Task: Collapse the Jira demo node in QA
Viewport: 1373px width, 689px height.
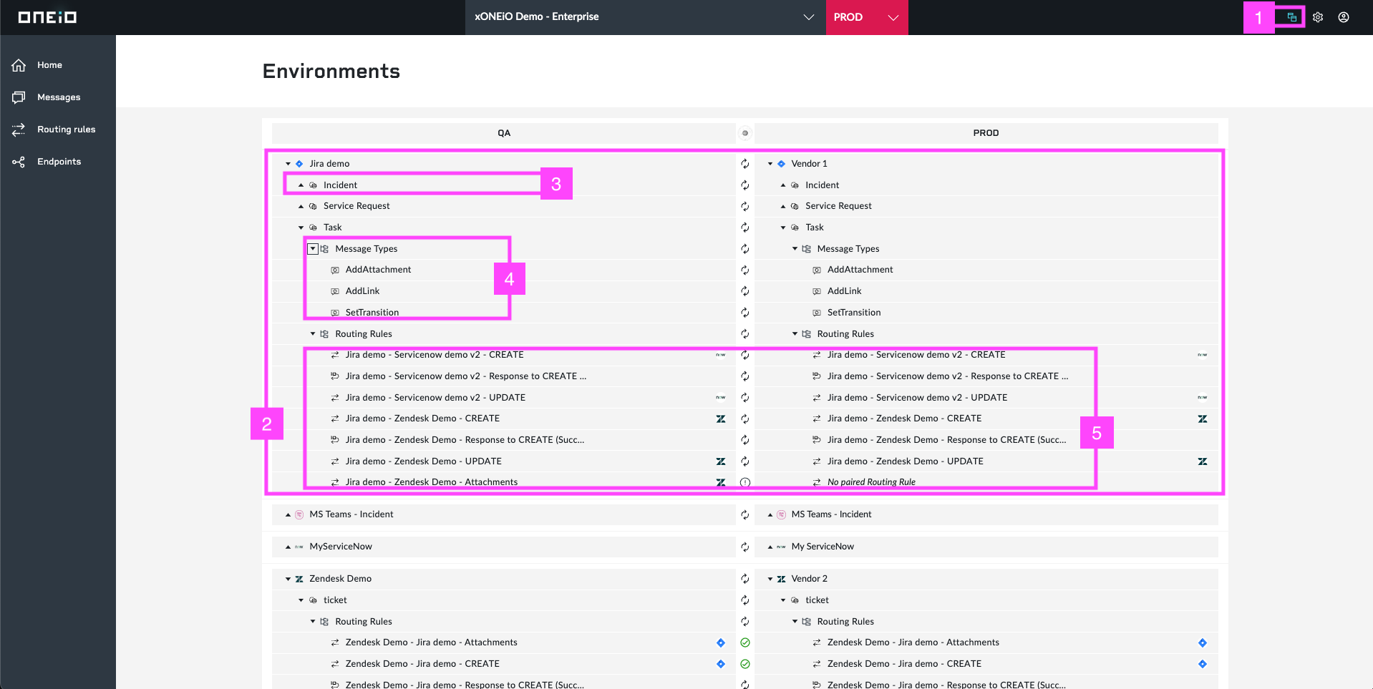Action: pyautogui.click(x=288, y=164)
